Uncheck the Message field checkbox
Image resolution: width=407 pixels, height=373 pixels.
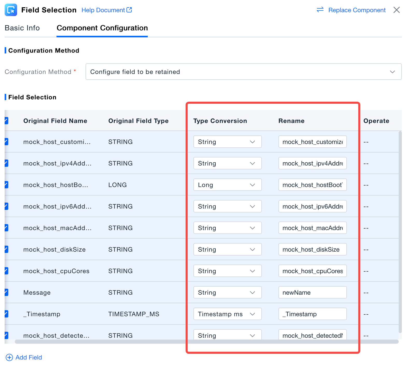coord(6,292)
